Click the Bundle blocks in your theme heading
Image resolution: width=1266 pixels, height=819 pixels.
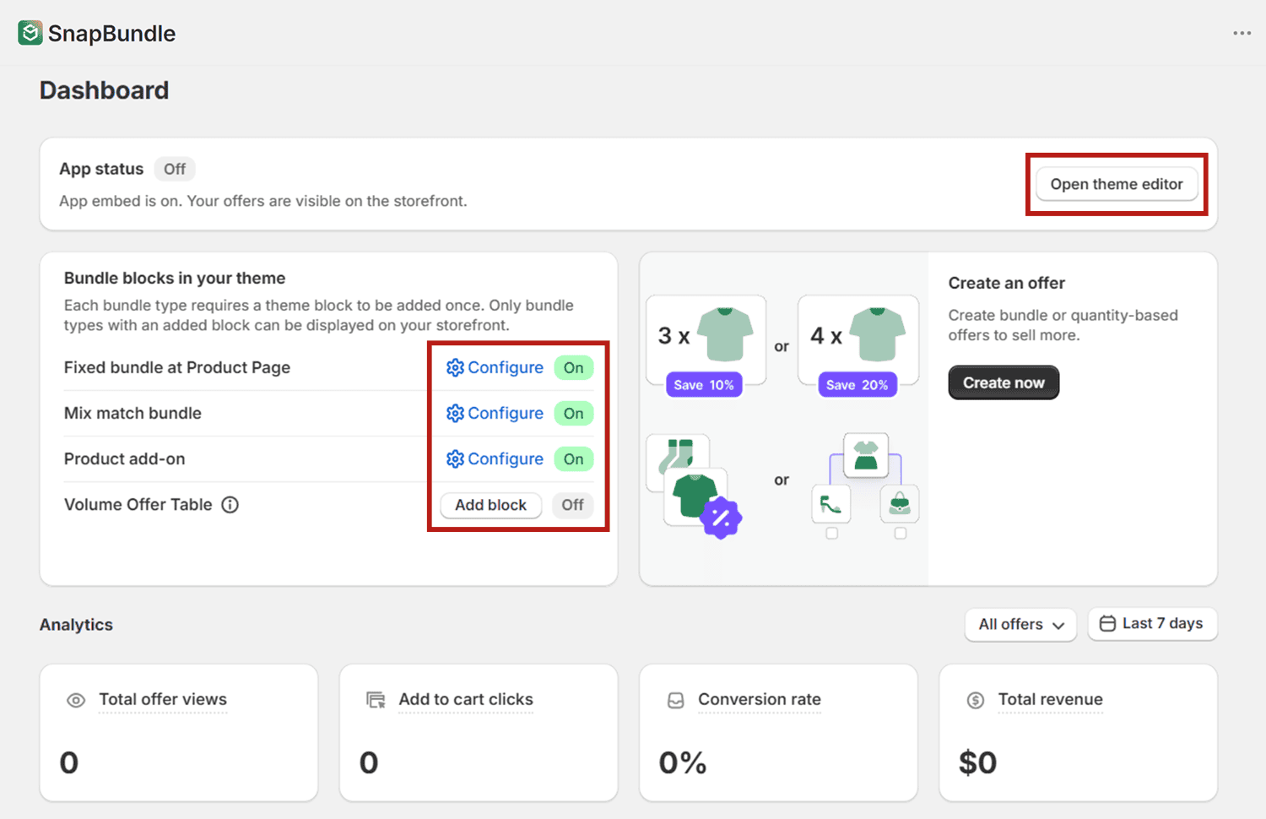(x=175, y=278)
